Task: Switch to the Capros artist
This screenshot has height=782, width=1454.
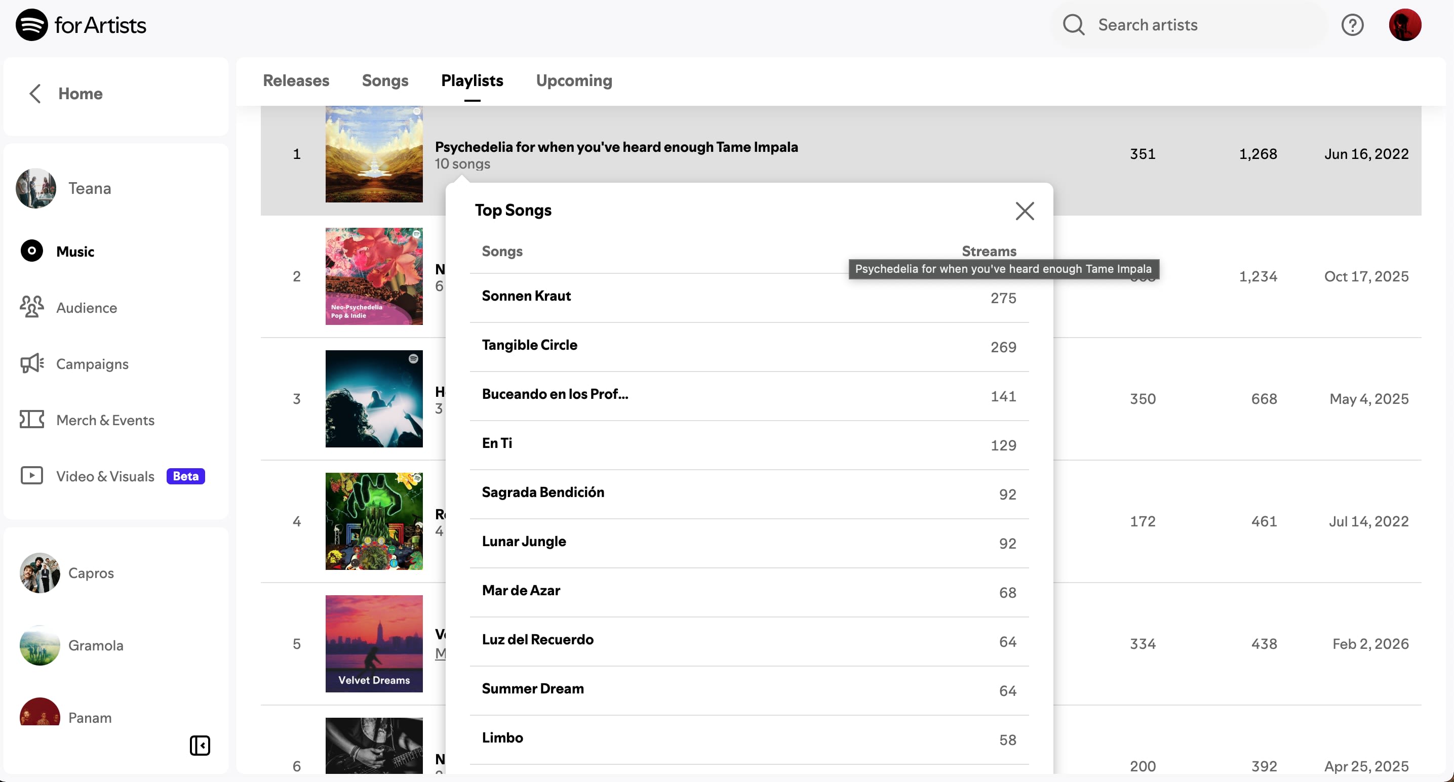Action: coord(90,572)
